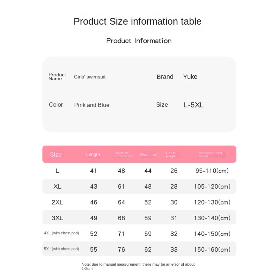Click the "Girls' swimsuit" product name value
This screenshot has width=278, height=278.
pos(89,77)
